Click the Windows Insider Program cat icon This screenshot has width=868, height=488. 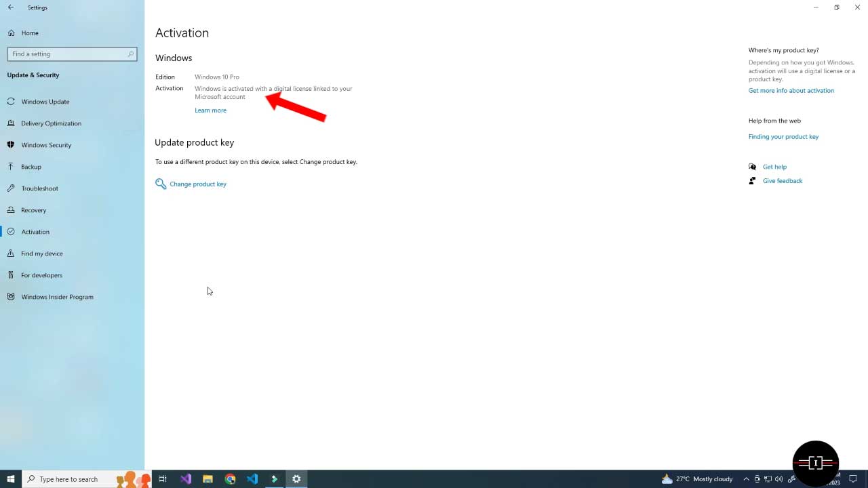click(x=11, y=297)
